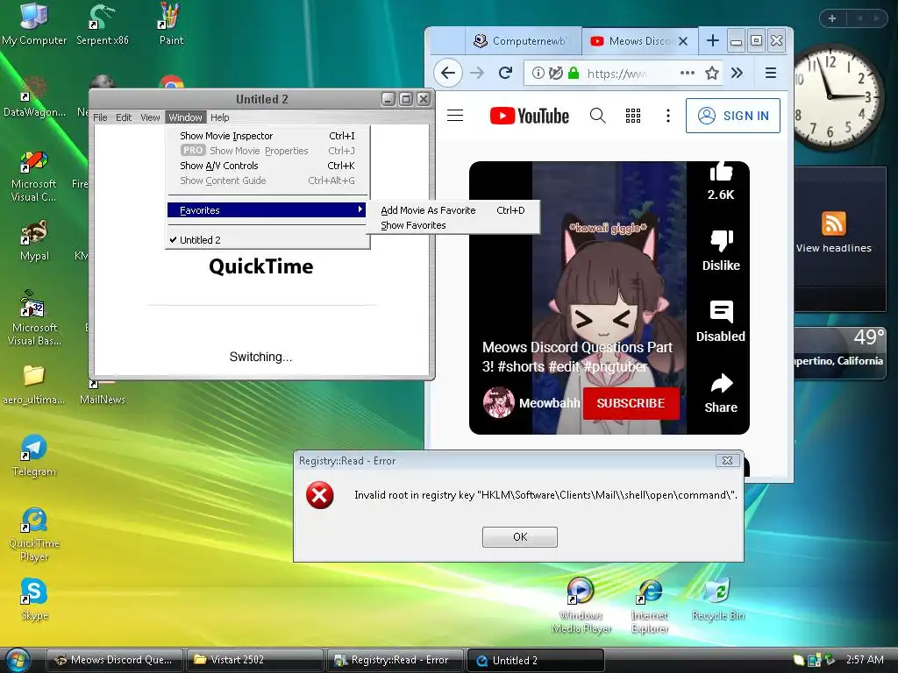Image resolution: width=898 pixels, height=673 pixels.
Task: Click the YouTube logo
Action: 530,116
